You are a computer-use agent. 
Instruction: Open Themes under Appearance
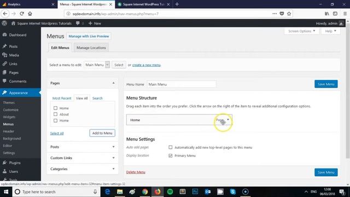tap(9, 103)
